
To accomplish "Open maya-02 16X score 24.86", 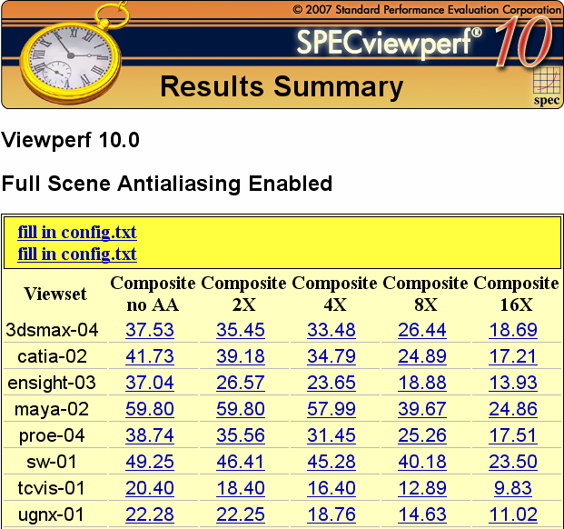I will [513, 409].
